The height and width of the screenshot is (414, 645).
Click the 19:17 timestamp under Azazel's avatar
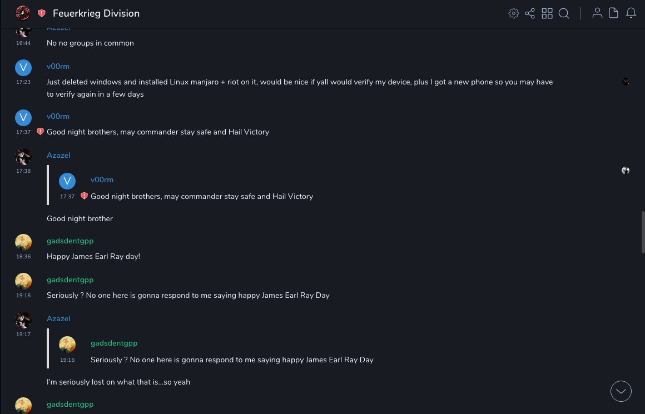click(23, 335)
